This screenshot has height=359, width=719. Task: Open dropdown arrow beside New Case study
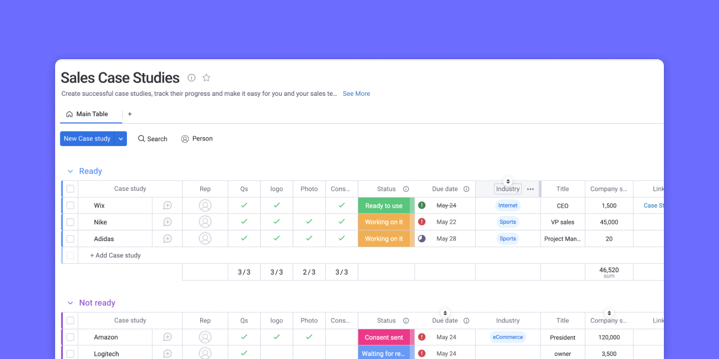tap(121, 139)
